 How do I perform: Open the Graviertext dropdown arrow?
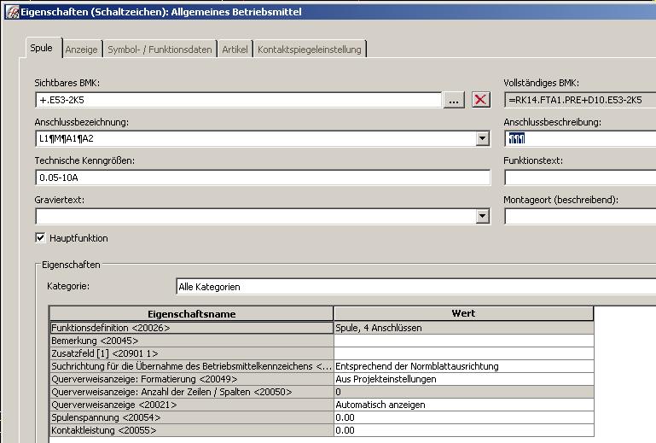click(482, 216)
